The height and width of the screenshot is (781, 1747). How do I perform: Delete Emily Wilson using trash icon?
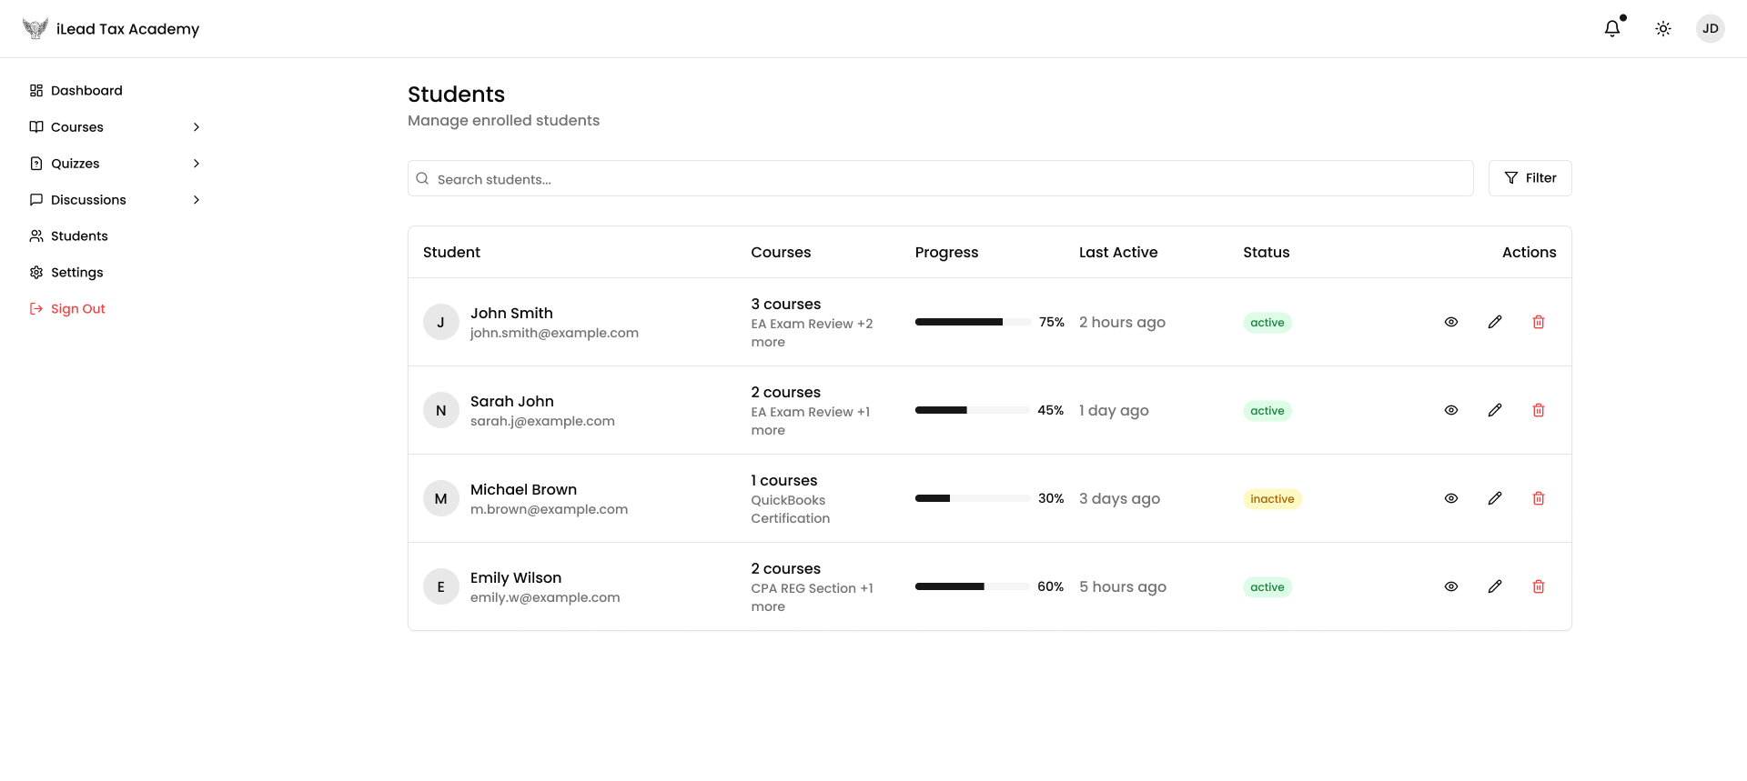[1538, 586]
